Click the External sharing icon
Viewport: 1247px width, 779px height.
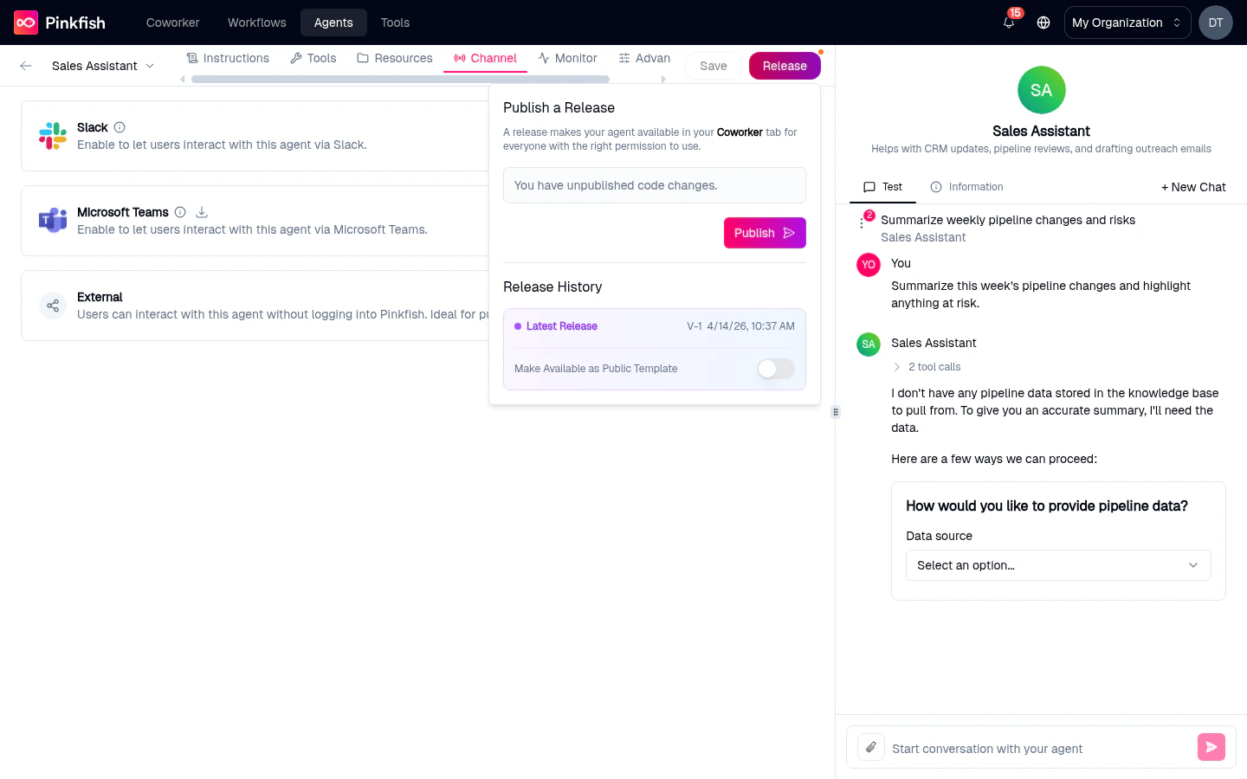[x=53, y=306]
